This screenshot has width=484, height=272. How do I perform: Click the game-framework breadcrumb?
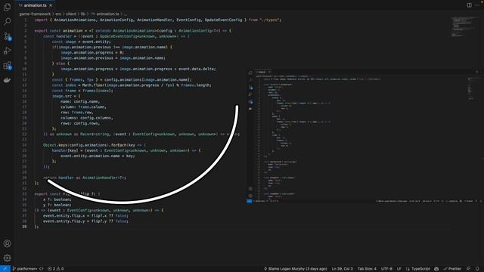(x=35, y=14)
